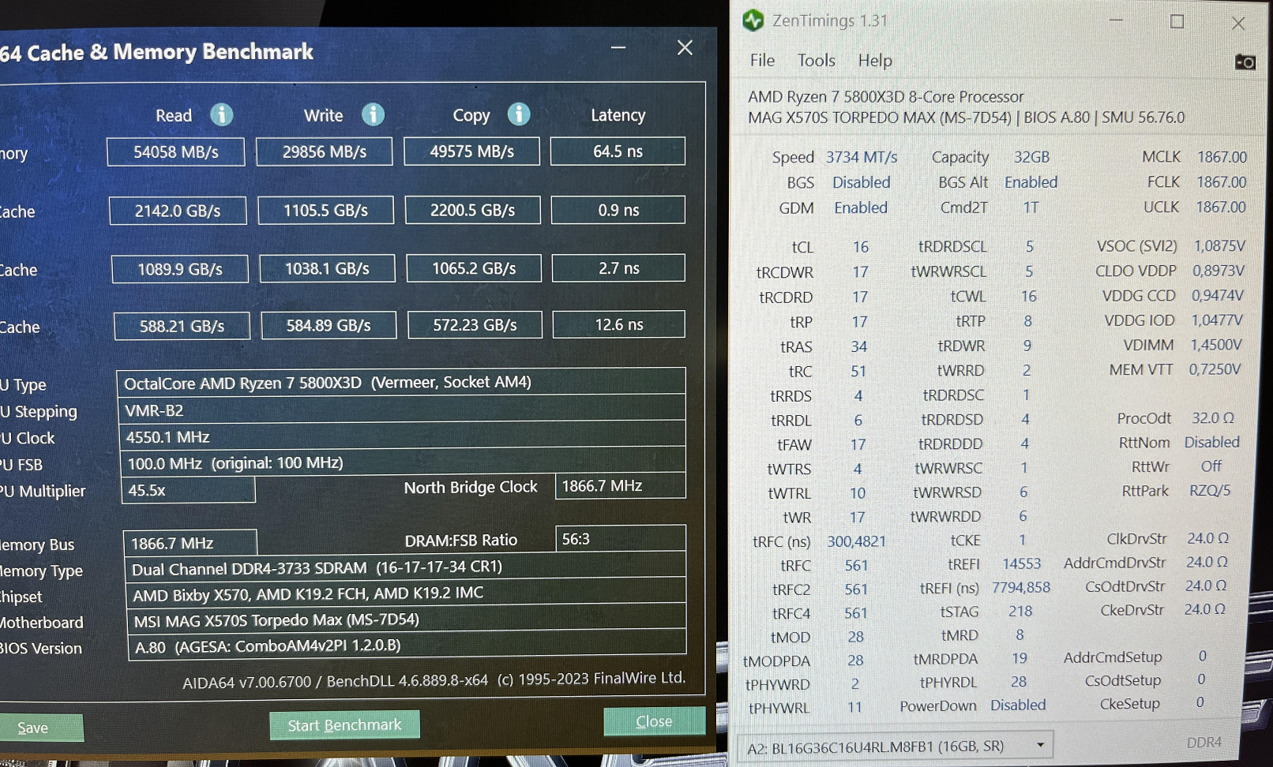
Task: Click the ProcOdt value 32.0 Ω
Action: click(x=1213, y=417)
